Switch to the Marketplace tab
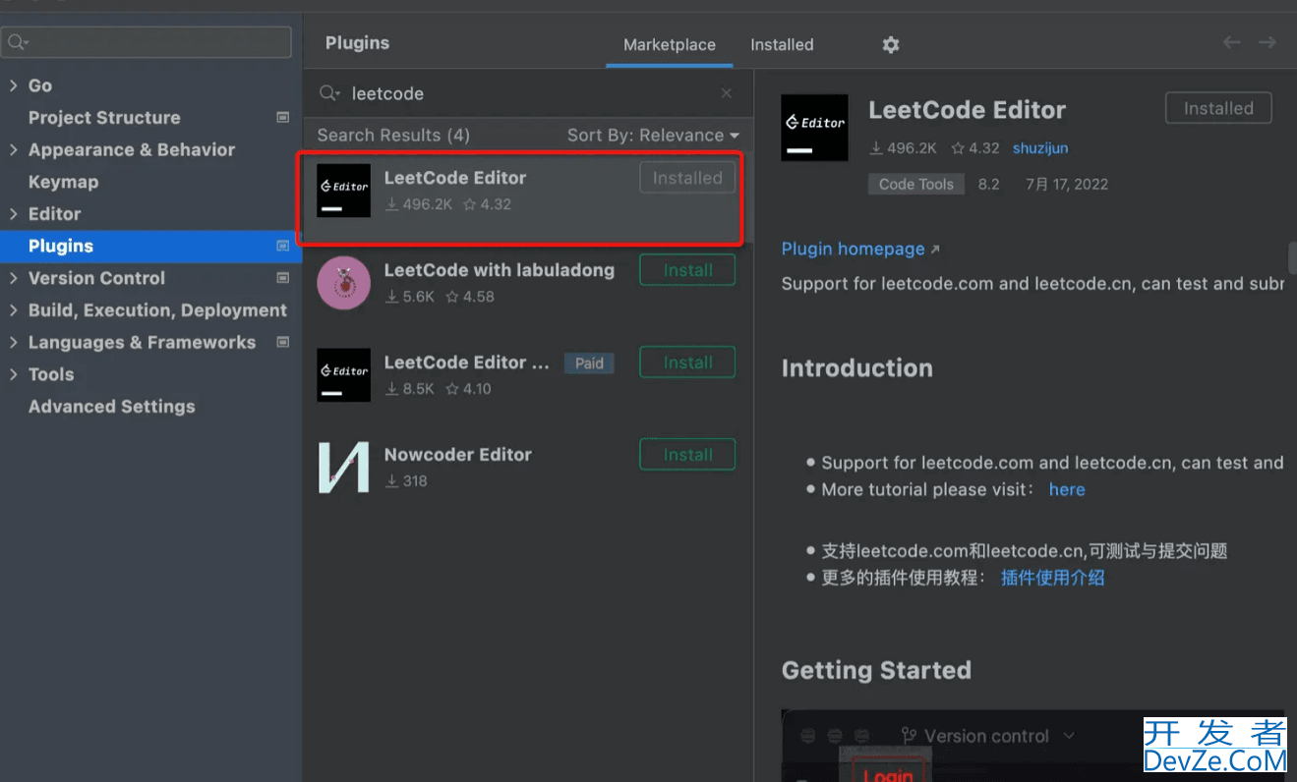The width and height of the screenshot is (1297, 782). pos(669,45)
